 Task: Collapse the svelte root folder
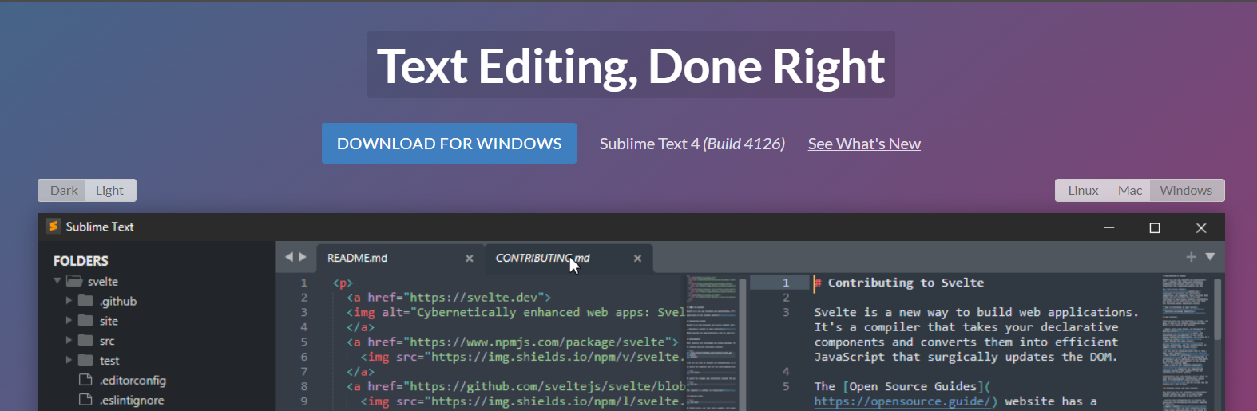[57, 281]
